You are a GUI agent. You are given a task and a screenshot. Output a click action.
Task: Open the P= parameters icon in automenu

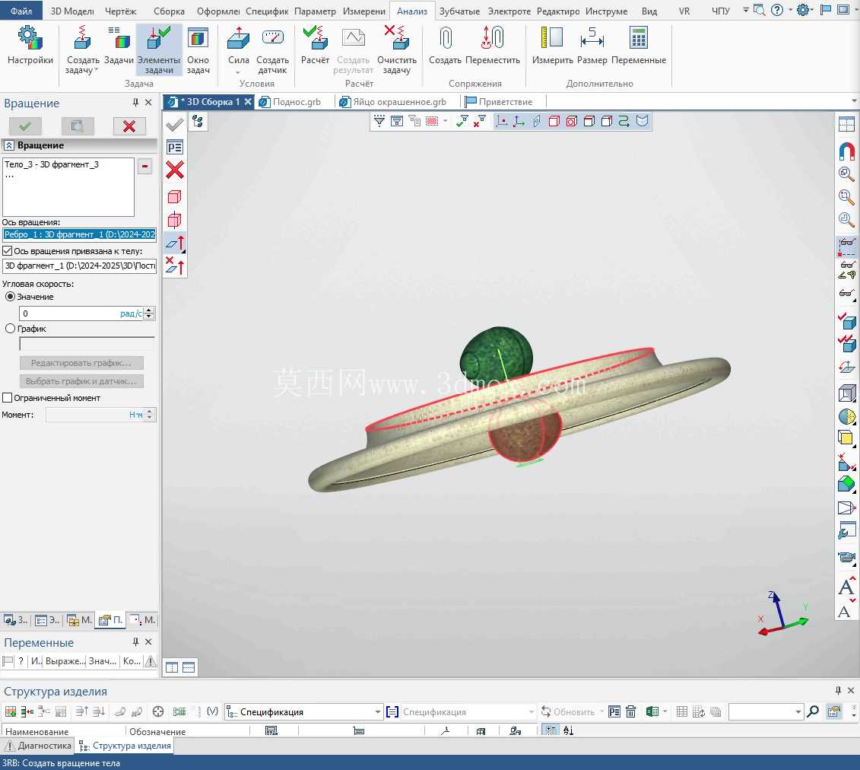click(x=174, y=147)
